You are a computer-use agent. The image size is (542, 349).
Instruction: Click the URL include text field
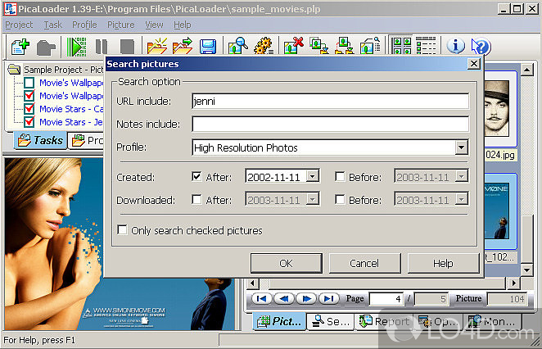[330, 102]
